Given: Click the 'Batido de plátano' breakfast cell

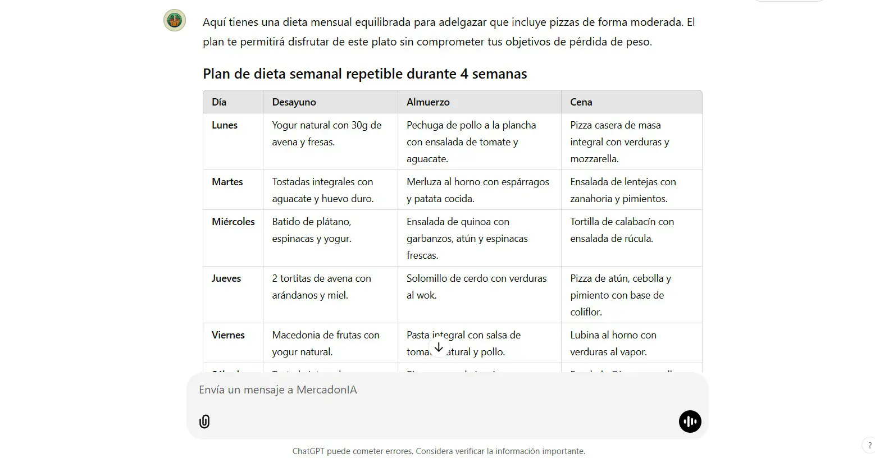Looking at the screenshot, I should (x=330, y=238).
